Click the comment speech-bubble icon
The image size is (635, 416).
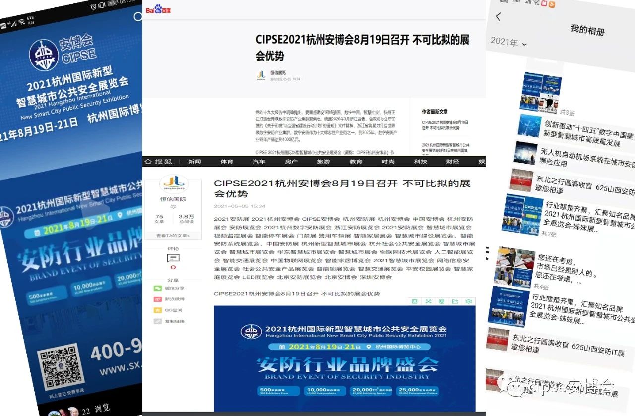coord(173,258)
